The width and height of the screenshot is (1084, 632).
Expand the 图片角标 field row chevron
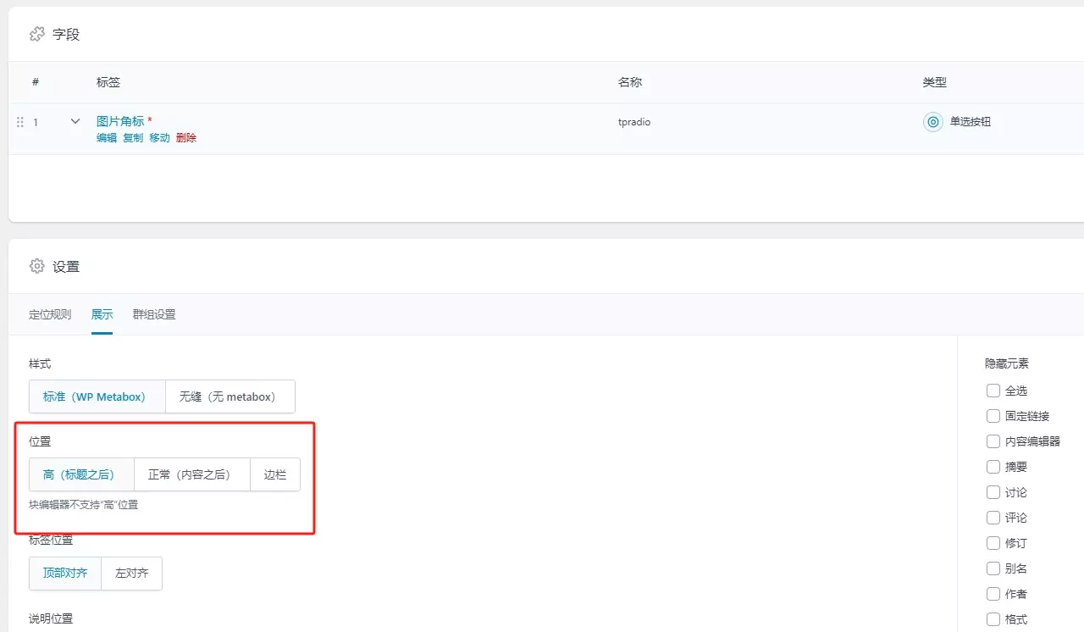tap(75, 122)
